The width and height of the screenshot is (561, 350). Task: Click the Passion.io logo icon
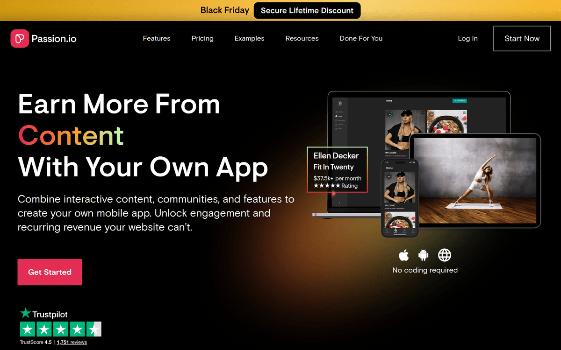(x=20, y=38)
